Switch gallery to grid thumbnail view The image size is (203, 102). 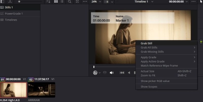pos(56,2)
